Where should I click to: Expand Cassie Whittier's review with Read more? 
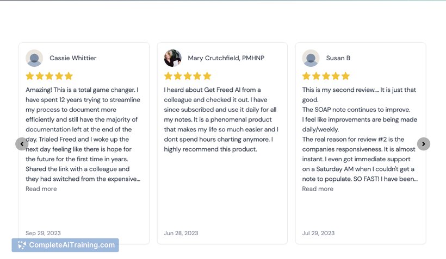point(41,189)
